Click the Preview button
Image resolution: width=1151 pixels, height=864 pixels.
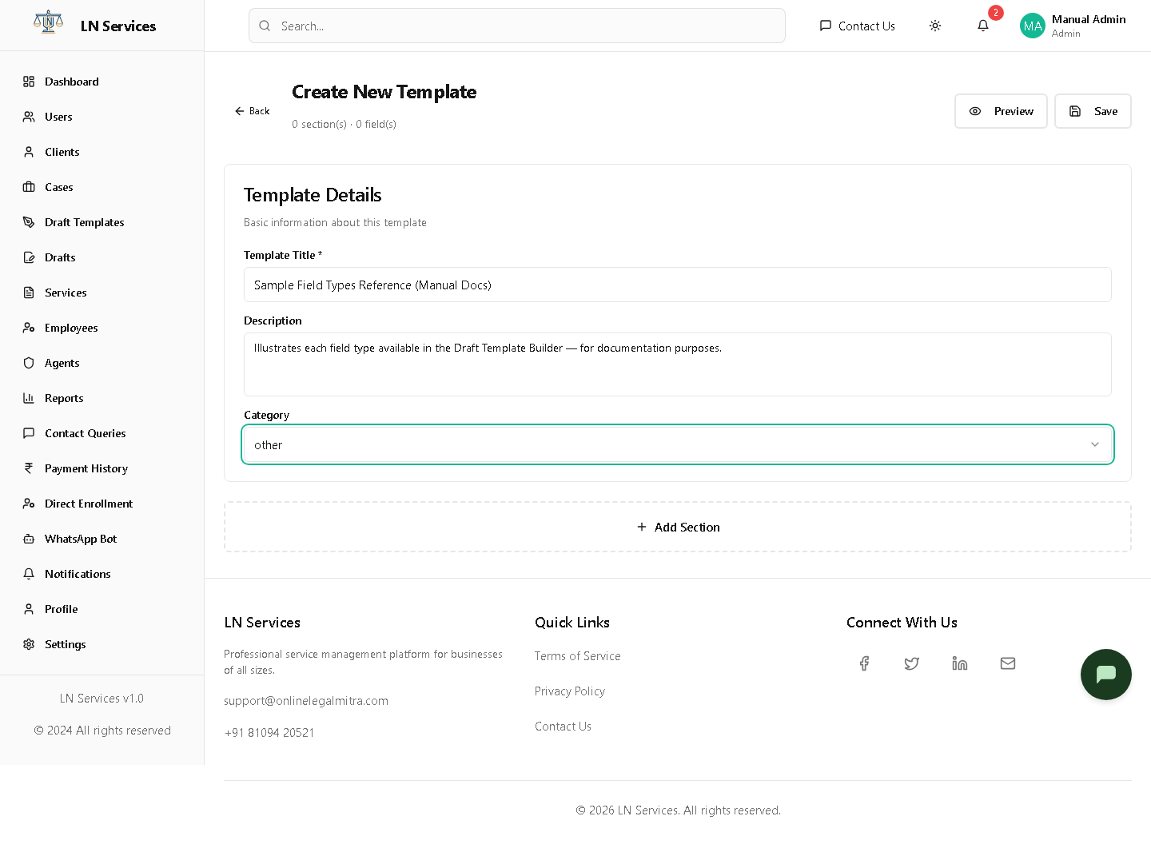tap(1001, 111)
